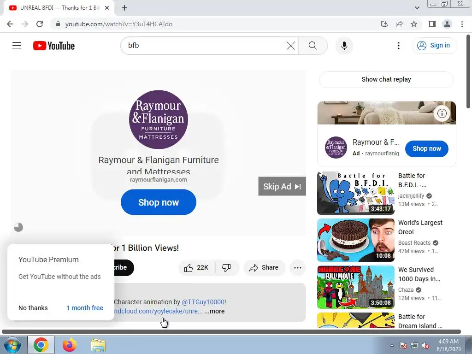
Task: Click the ad countdown pie indicator
Action: (18, 227)
